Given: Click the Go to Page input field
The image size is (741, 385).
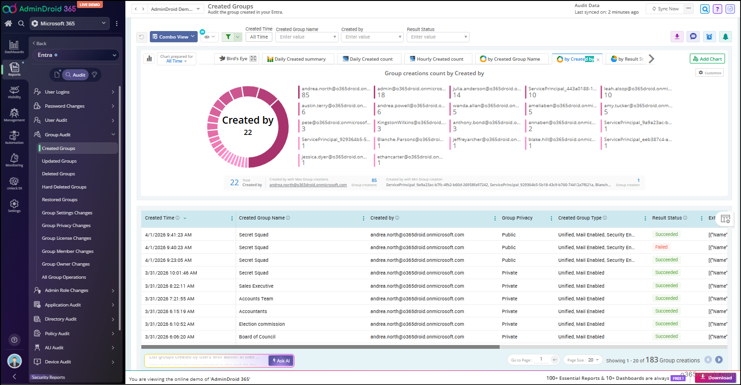Looking at the screenshot, I should coord(541,360).
